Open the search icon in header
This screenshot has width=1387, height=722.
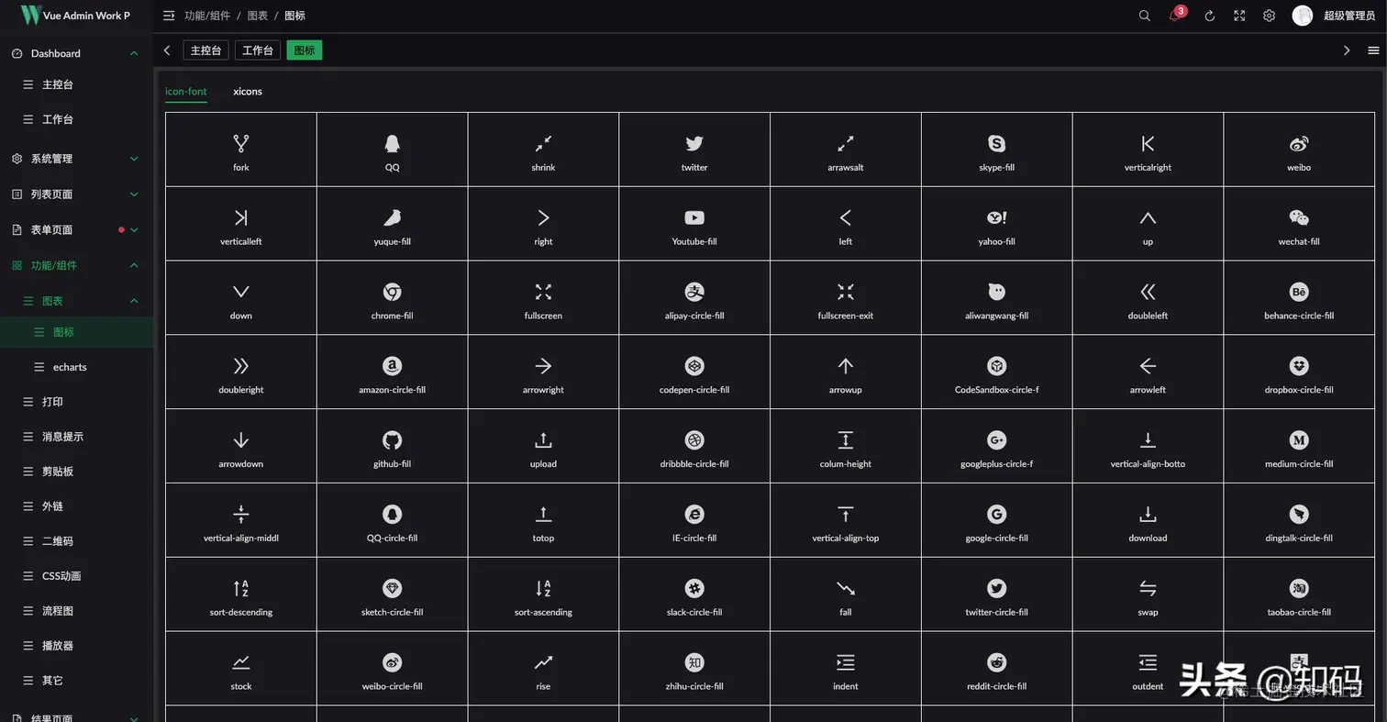pyautogui.click(x=1144, y=16)
